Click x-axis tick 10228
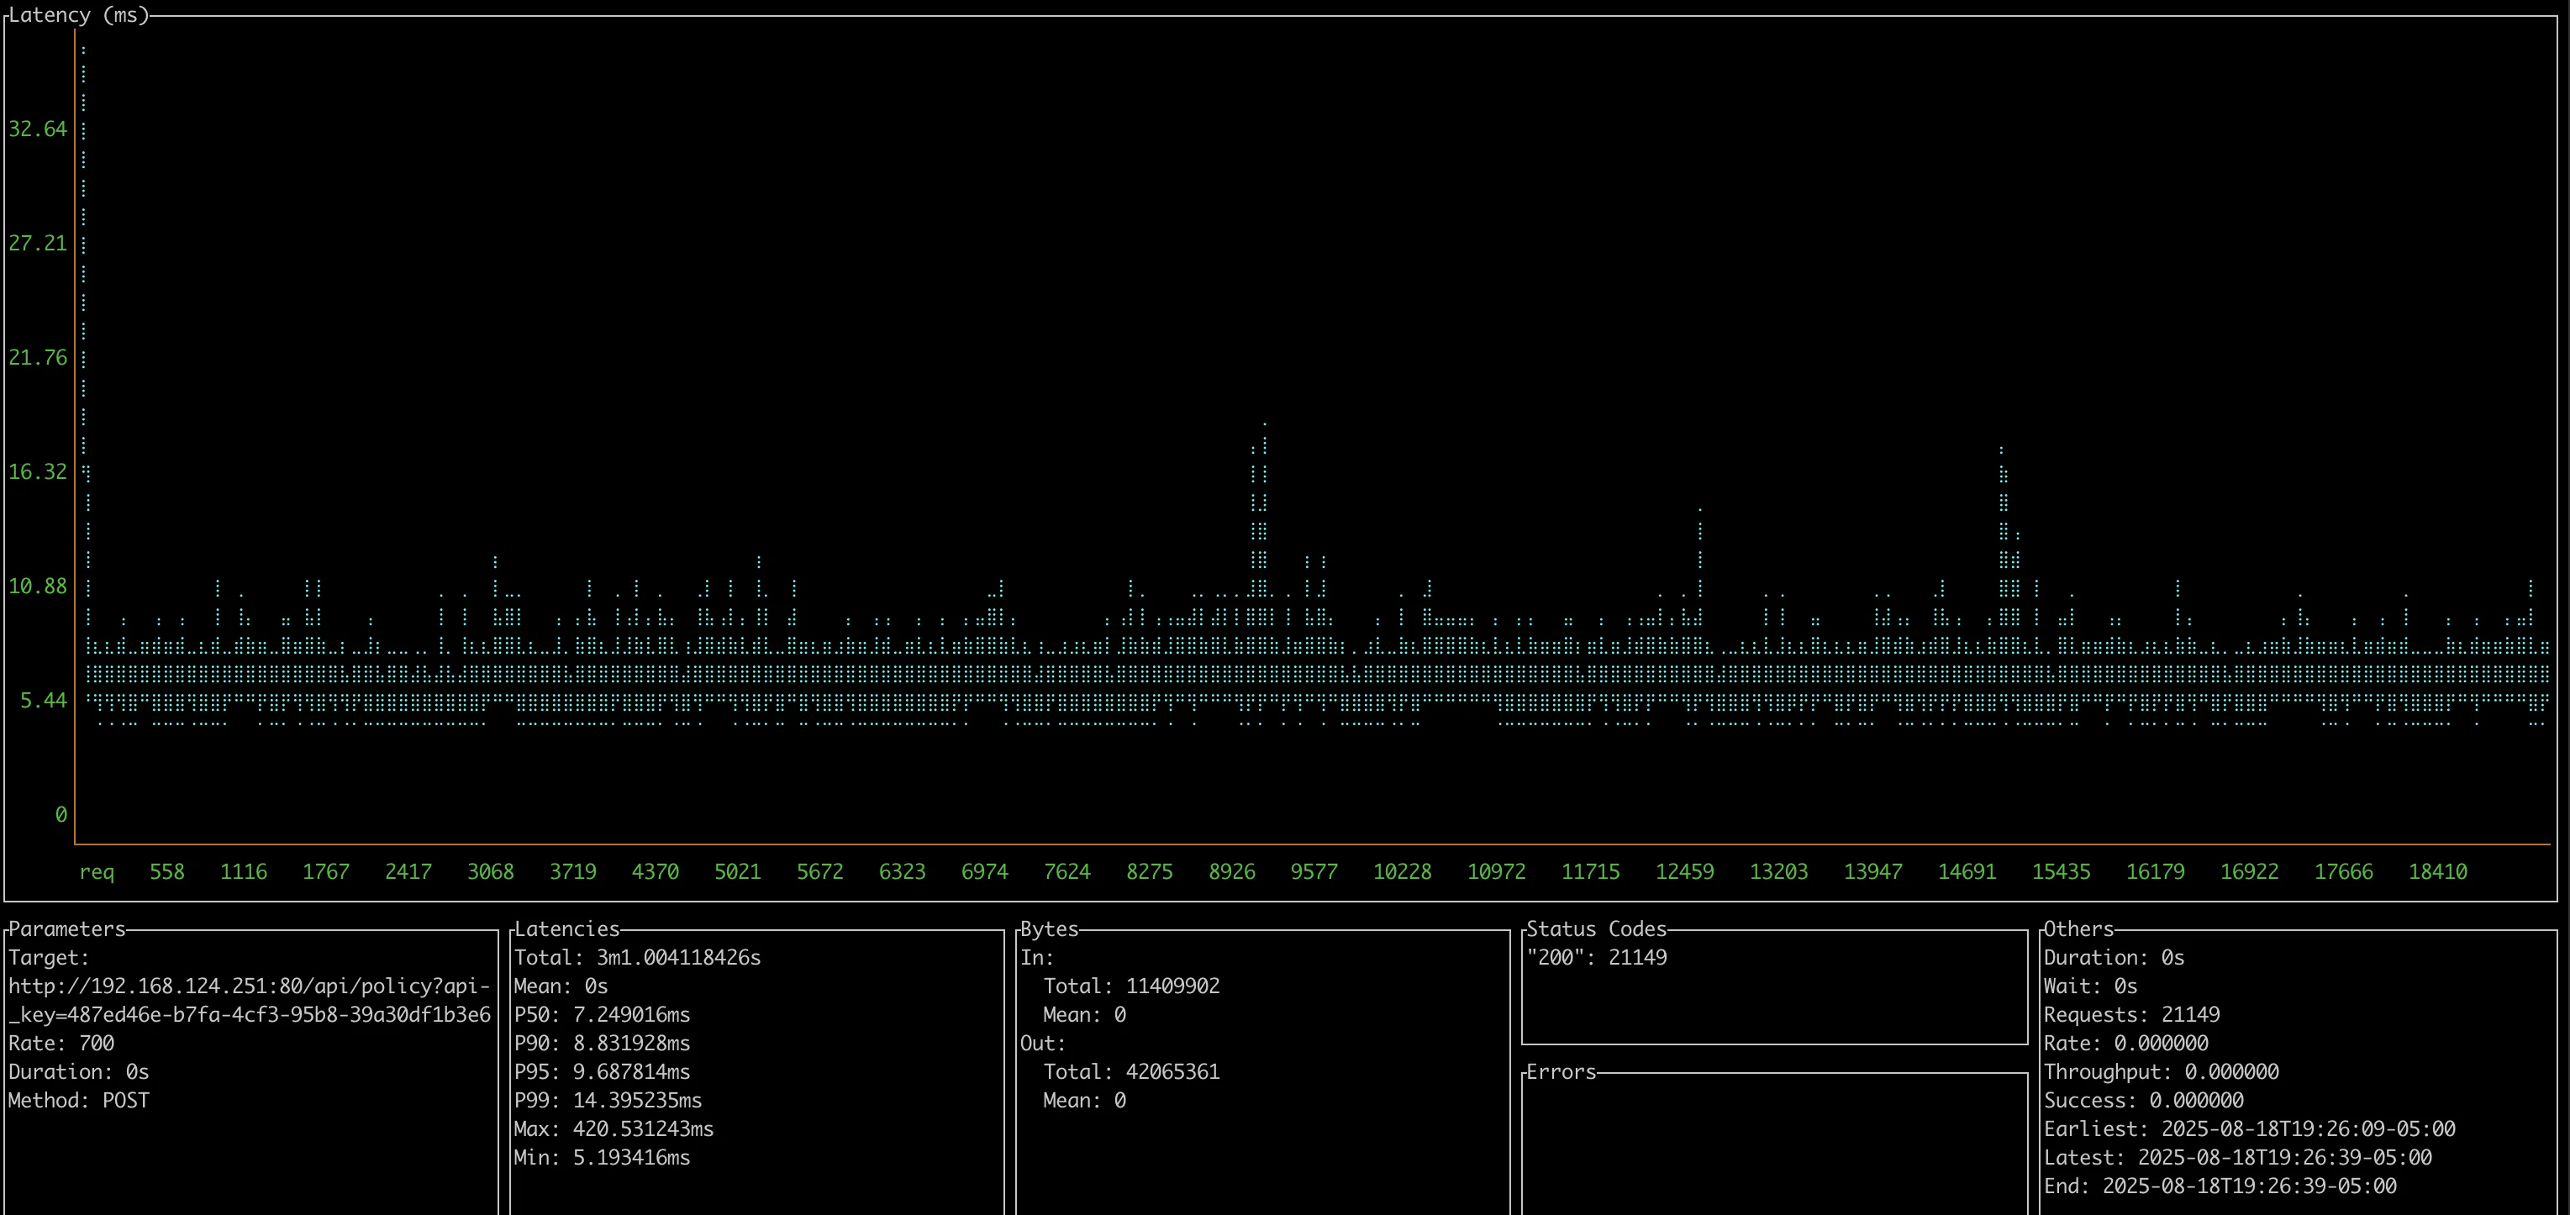 1403,872
